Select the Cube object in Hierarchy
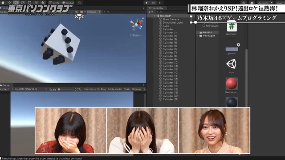 [x=166, y=26]
